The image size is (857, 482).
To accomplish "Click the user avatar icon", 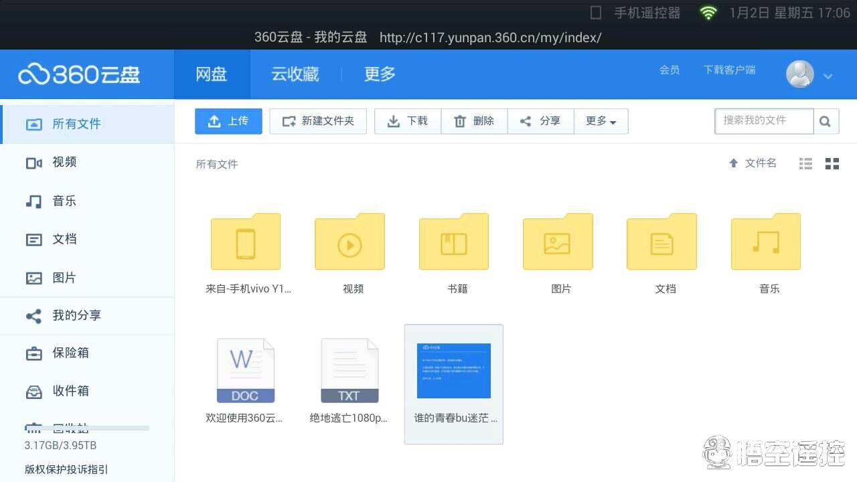I will 800,74.
